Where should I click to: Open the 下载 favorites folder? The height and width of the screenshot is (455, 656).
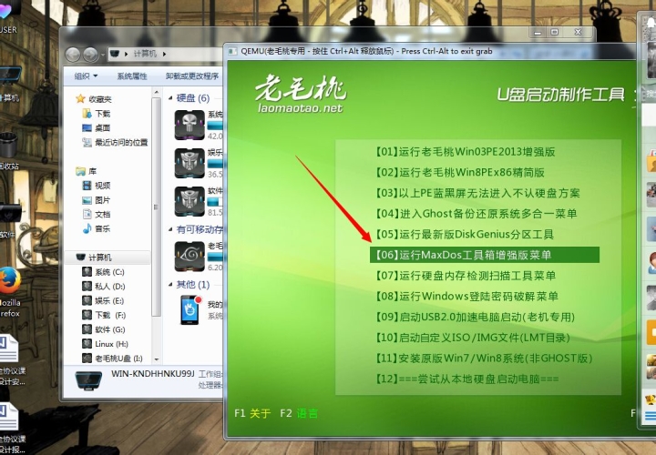[x=102, y=114]
